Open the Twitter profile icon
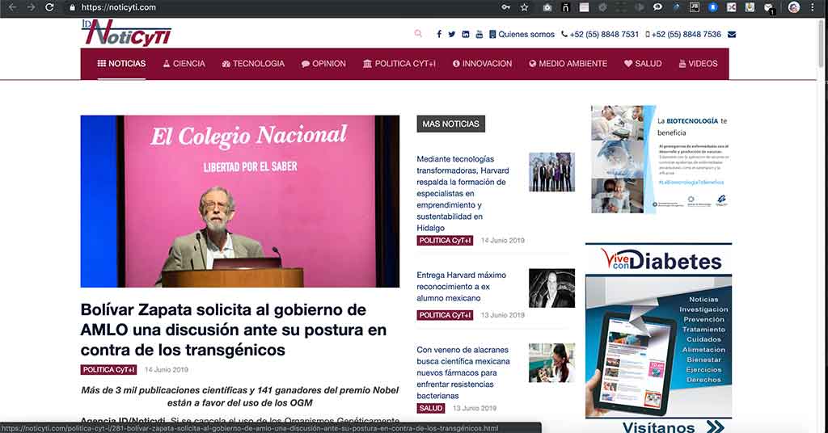Viewport: 828px width, 433px height. [451, 34]
